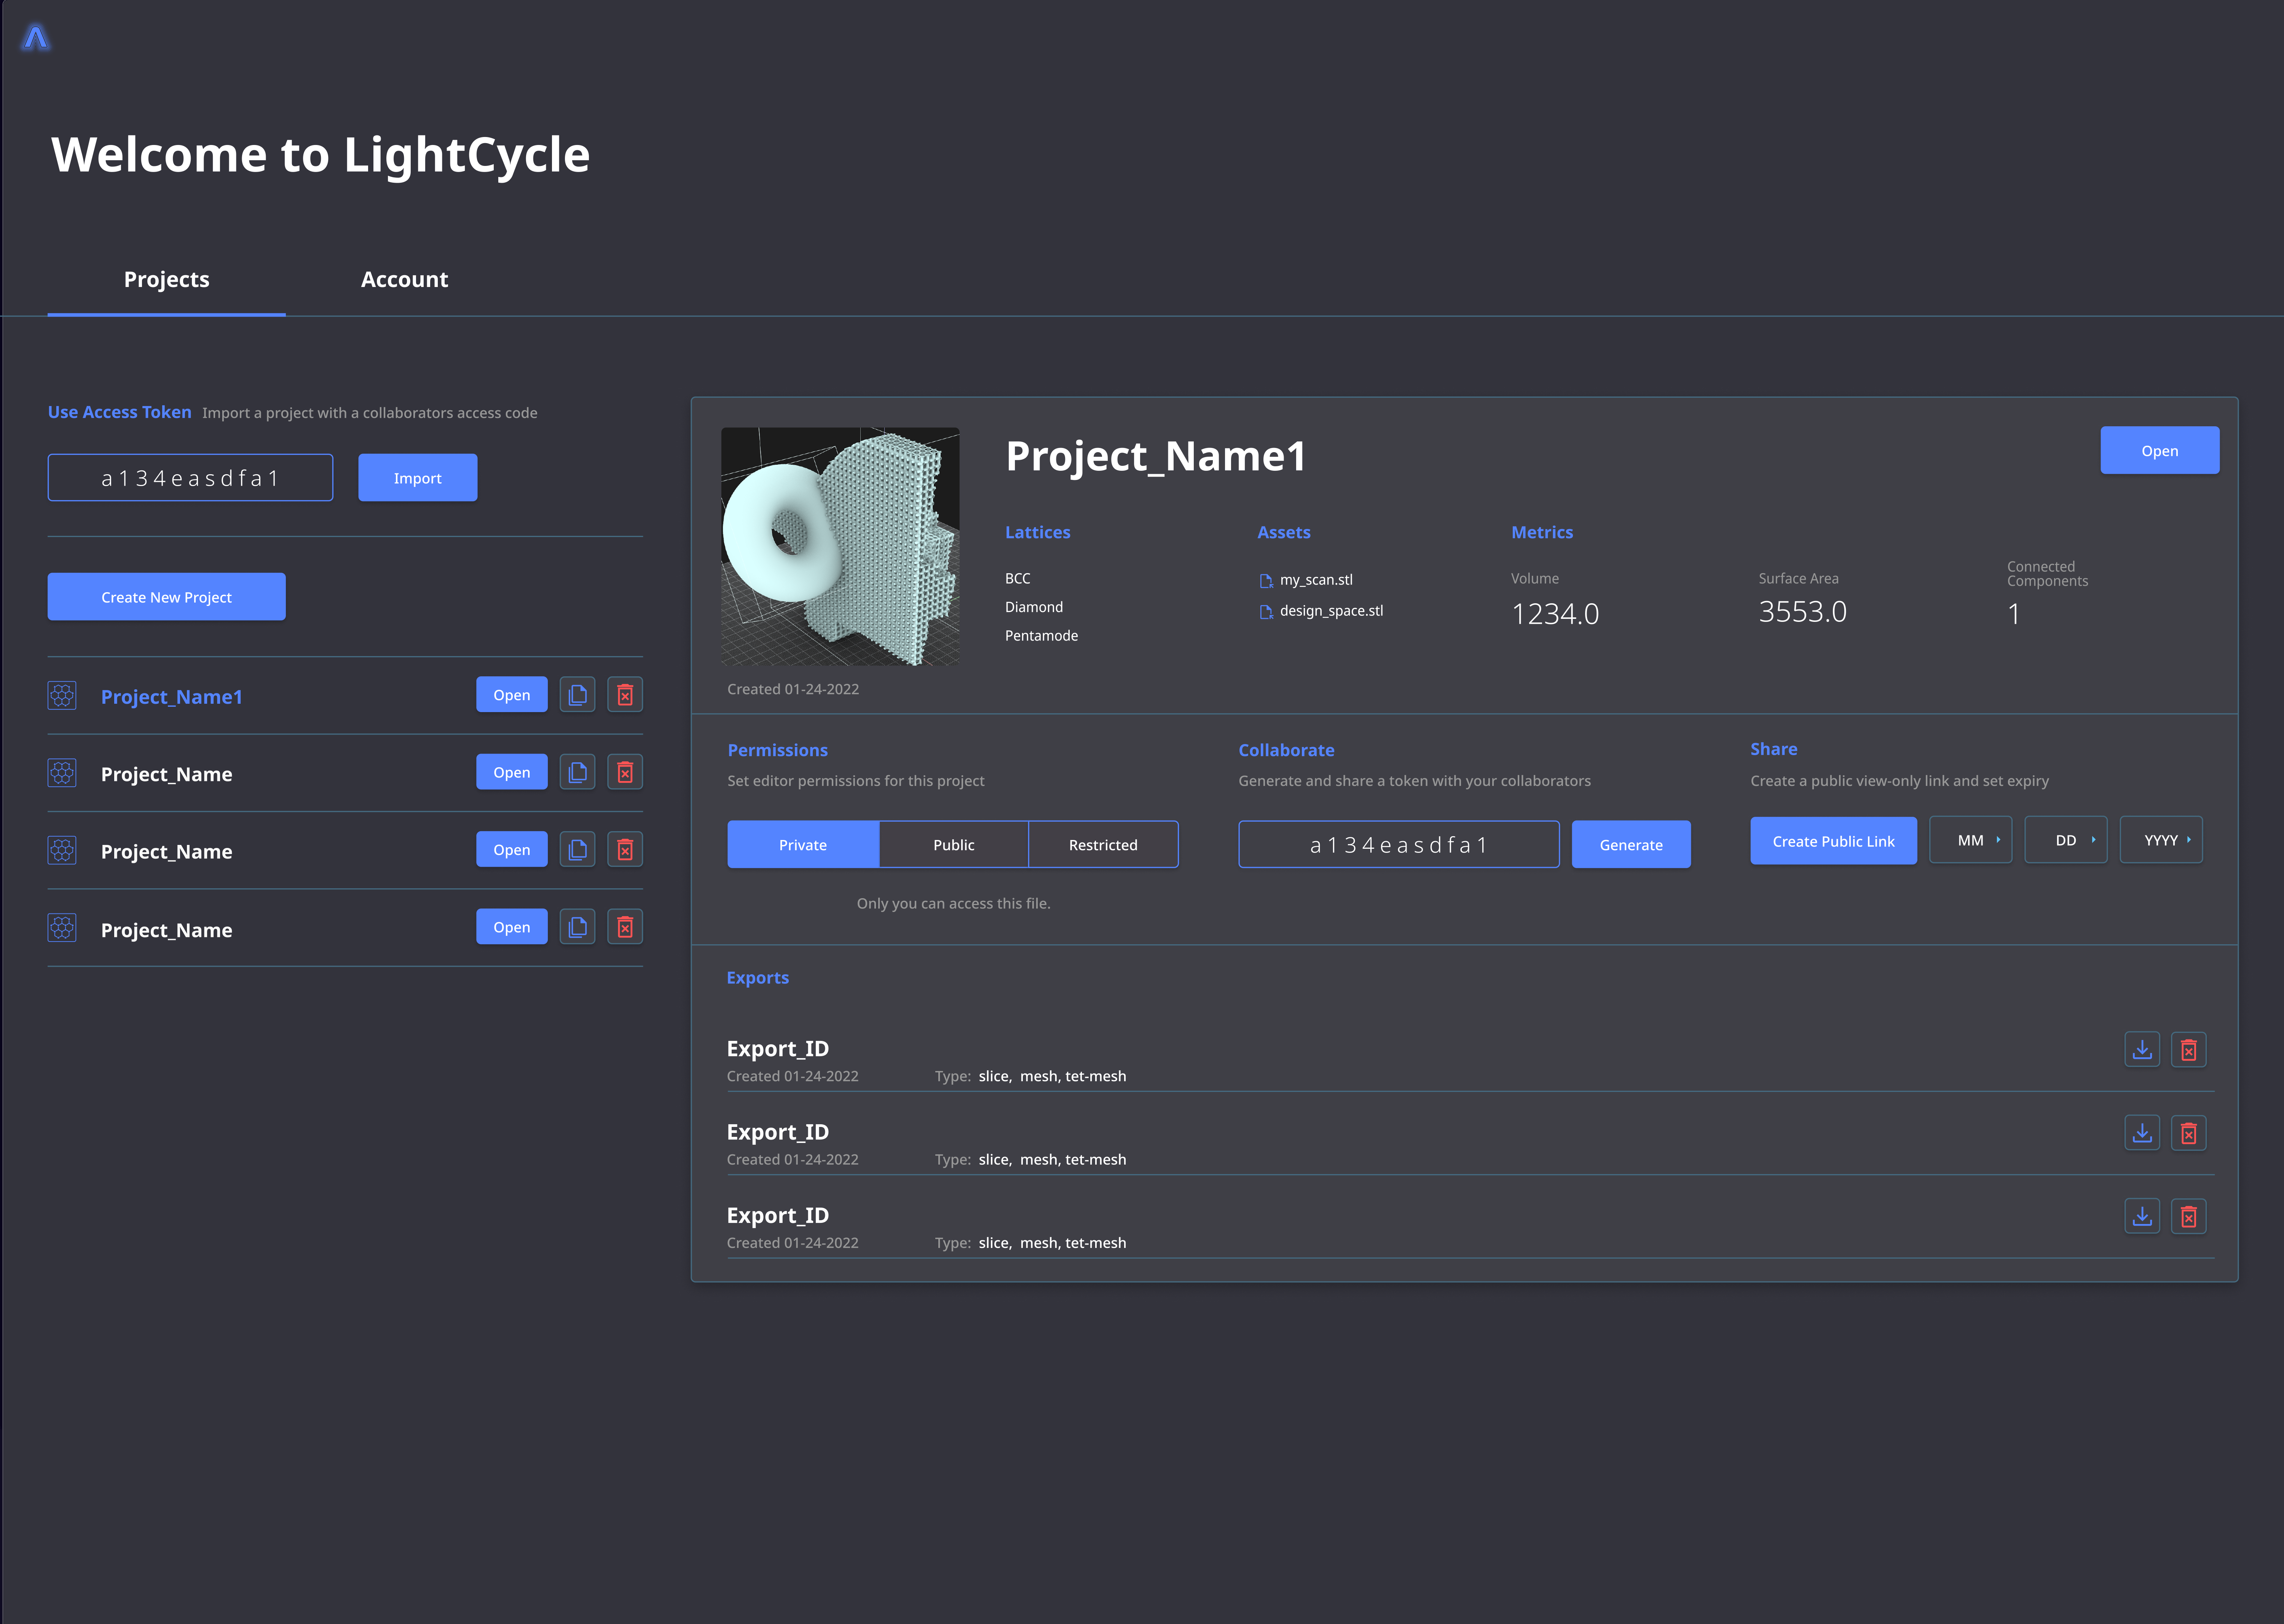Image resolution: width=2284 pixels, height=1624 pixels.
Task: Click 'Import a project with a collaborators access code'
Action: [370, 413]
